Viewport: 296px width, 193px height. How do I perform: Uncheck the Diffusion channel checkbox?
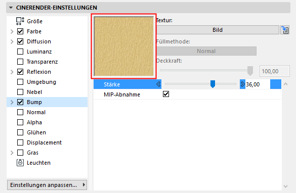pos(20,41)
